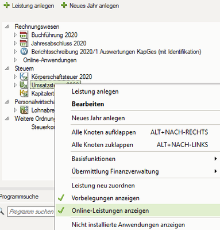Click the Berichtsschreibung W icon
The image size is (220, 230).
[24, 52]
